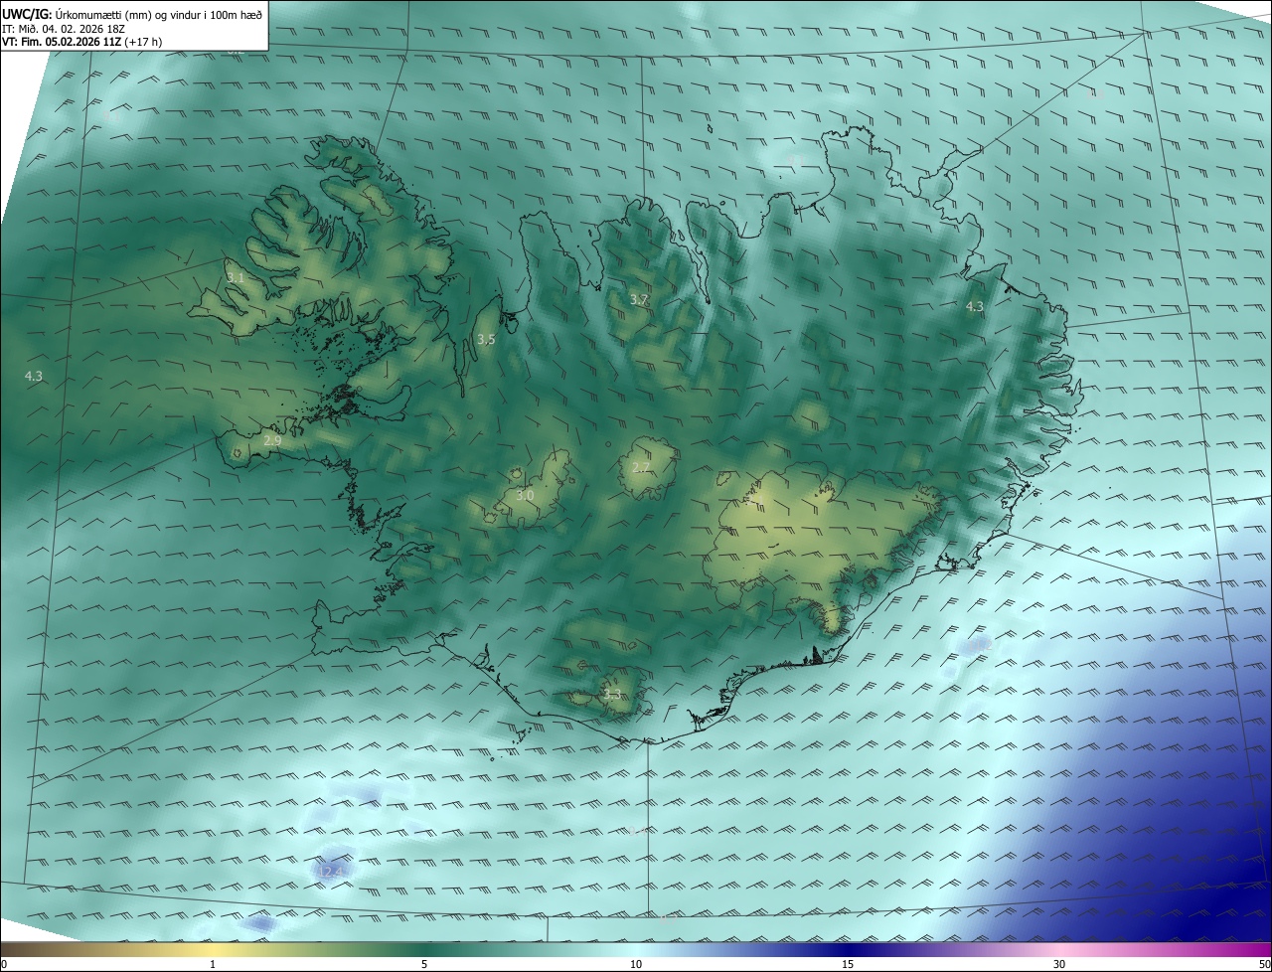This screenshot has width=1272, height=972.
Task: Click the "3.3" value on the southern glacier
Action: pos(612,694)
